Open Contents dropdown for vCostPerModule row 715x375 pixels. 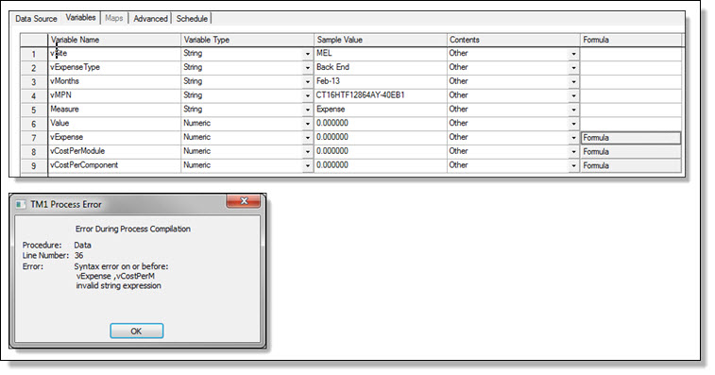573,151
